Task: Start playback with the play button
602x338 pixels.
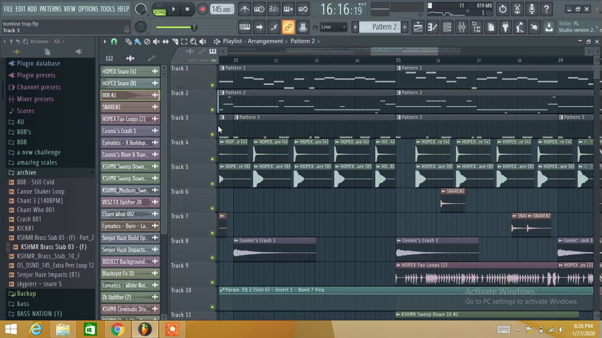Action: 174,9
